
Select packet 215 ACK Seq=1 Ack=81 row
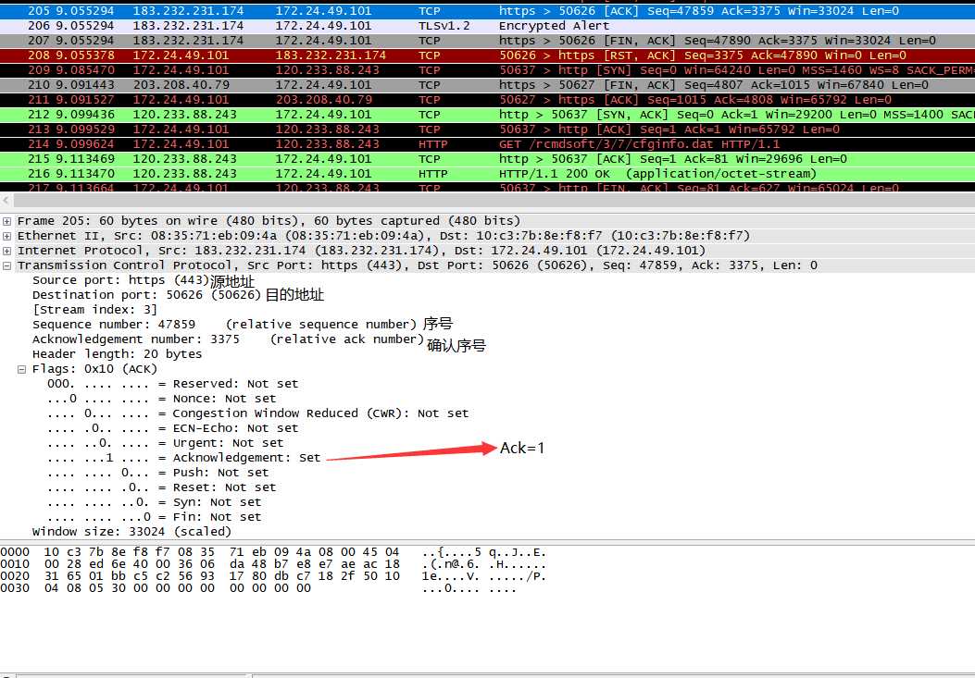[487, 159]
